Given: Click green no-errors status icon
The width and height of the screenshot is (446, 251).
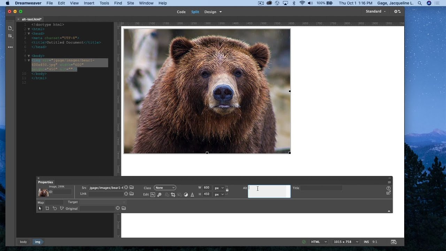Looking at the screenshot, I should point(304,242).
